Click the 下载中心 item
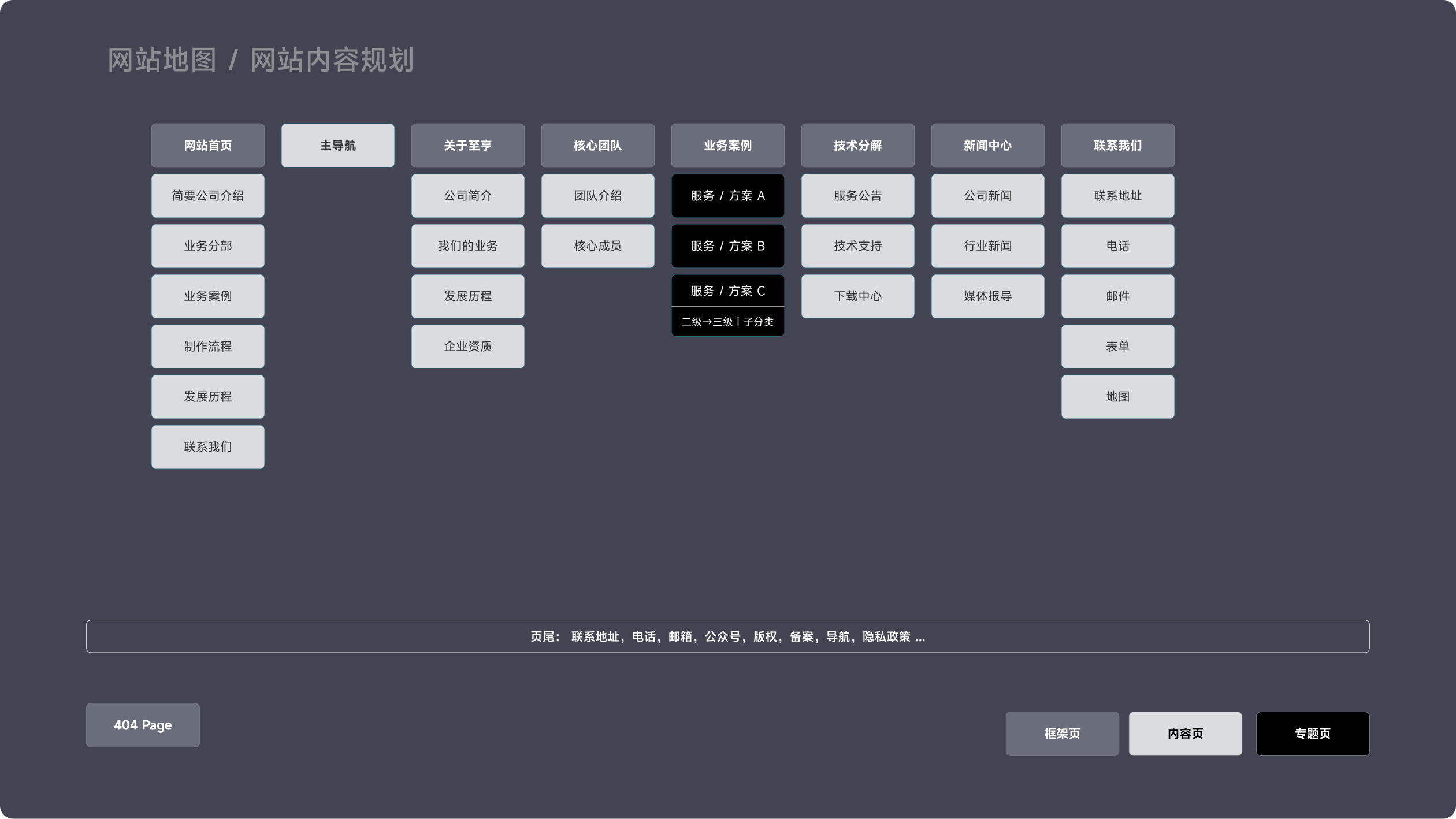1456x819 pixels. [x=857, y=296]
